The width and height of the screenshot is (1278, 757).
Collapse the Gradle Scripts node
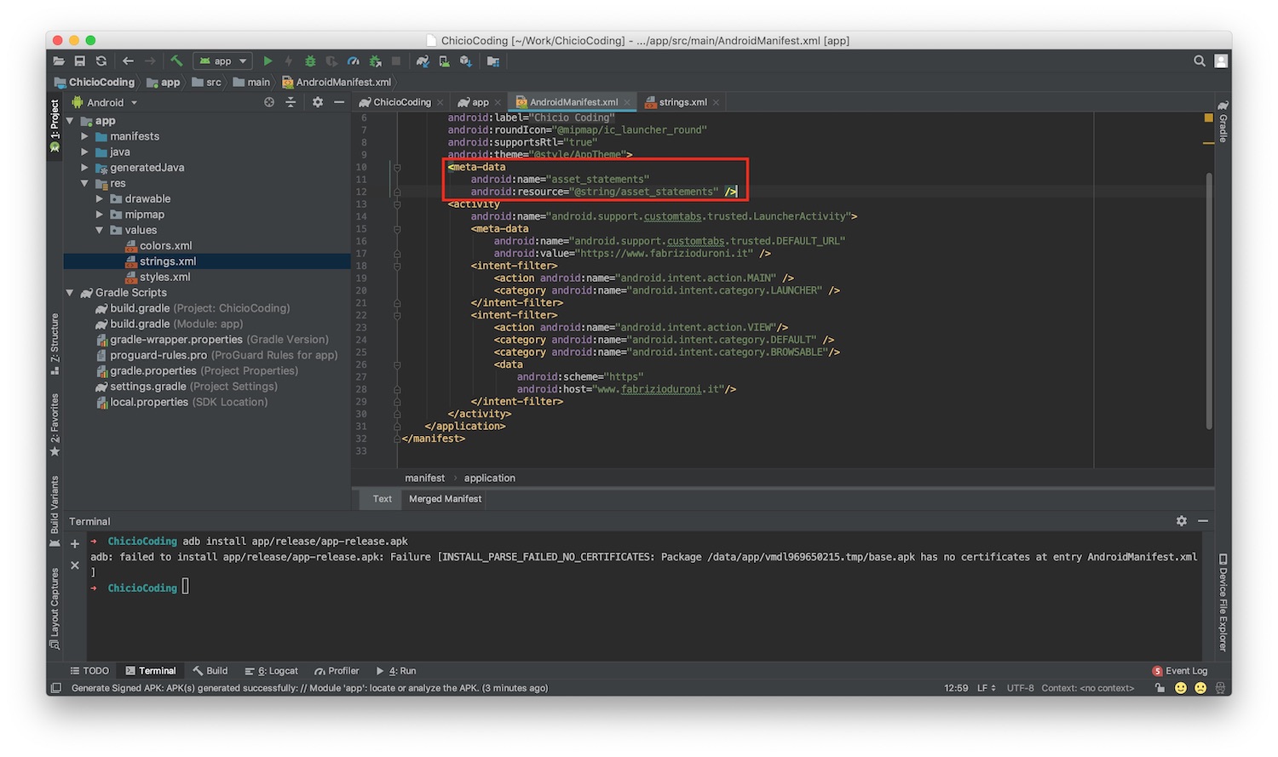[70, 293]
